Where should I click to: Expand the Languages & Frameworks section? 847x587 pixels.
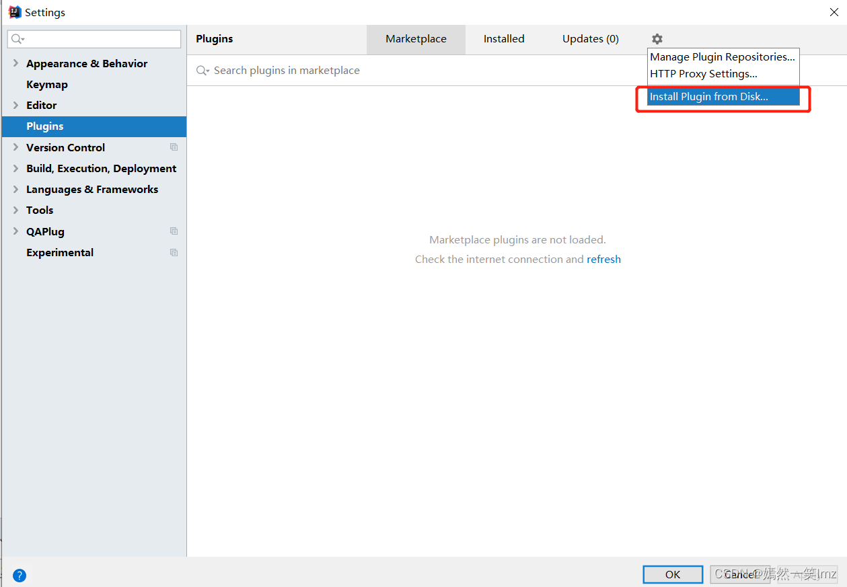click(x=15, y=189)
